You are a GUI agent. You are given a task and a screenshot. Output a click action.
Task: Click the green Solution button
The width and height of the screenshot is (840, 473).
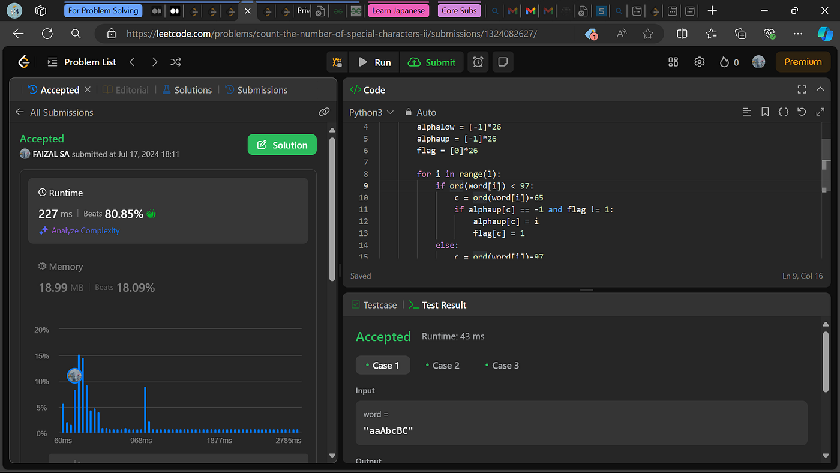tap(282, 145)
